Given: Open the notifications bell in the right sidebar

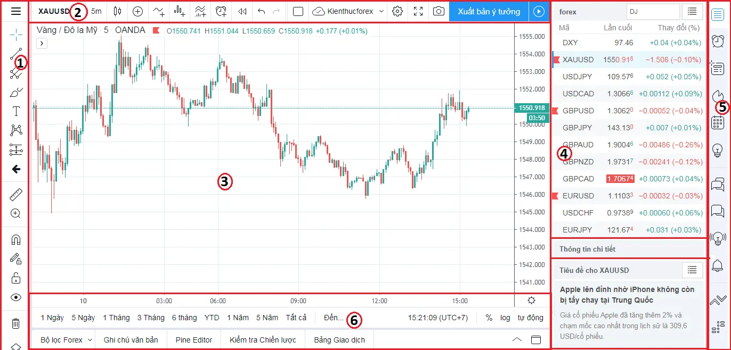Looking at the screenshot, I should pyautogui.click(x=718, y=265).
